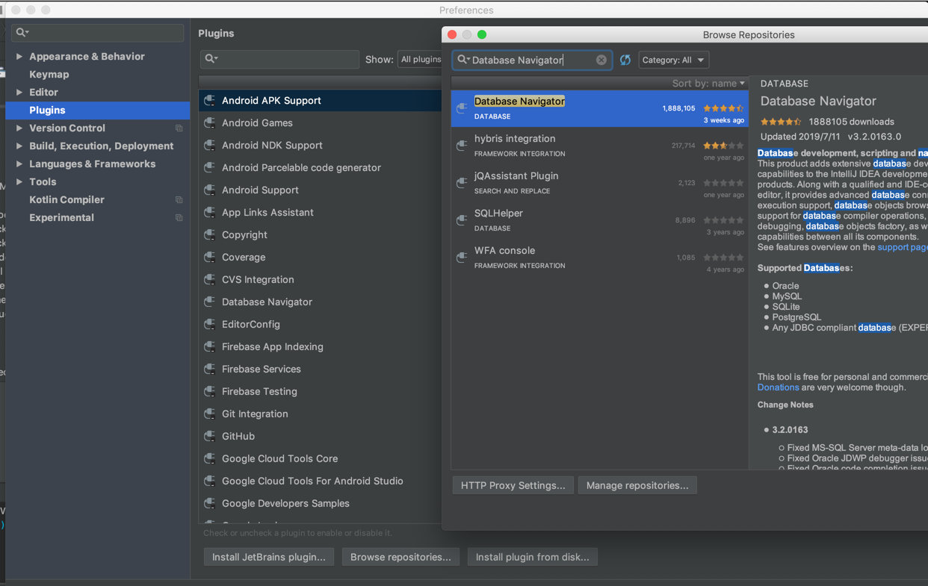
Task: Select Plugins in the Preferences sidebar
Action: 98,110
